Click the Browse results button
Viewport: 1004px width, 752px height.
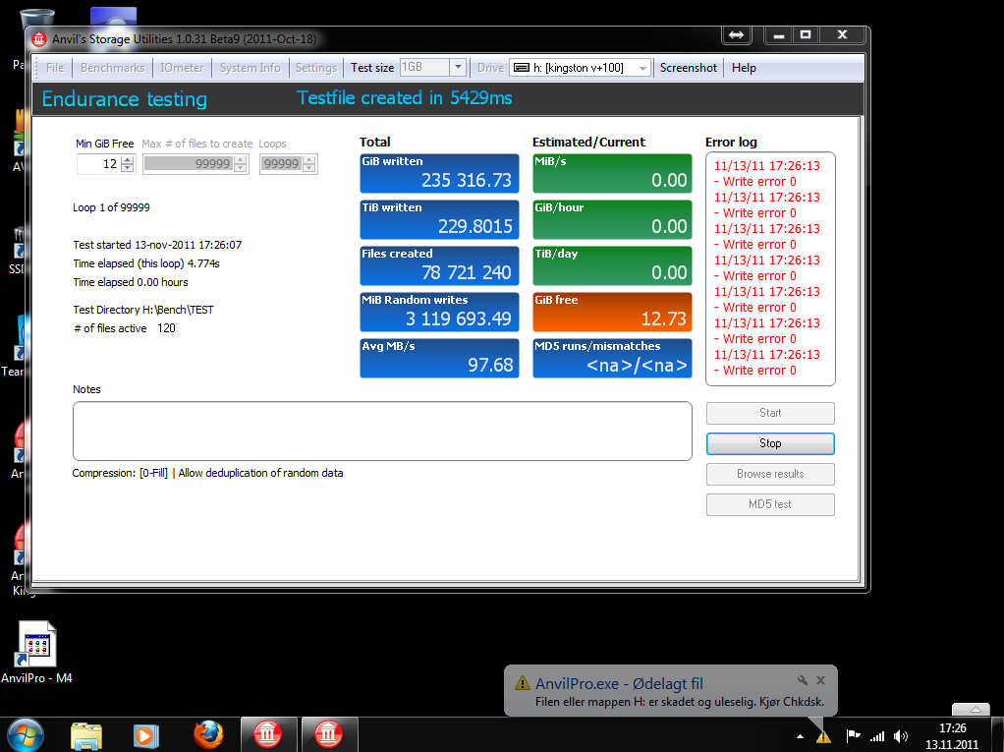(x=770, y=474)
